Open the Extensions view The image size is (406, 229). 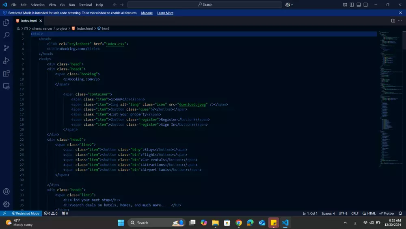click(6, 74)
